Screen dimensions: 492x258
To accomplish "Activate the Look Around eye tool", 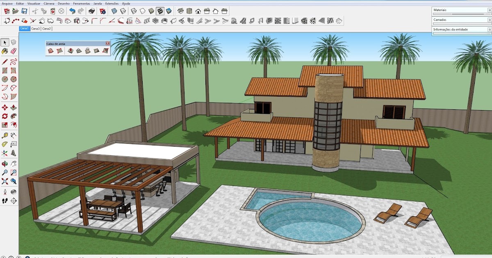I will [x=14, y=192].
